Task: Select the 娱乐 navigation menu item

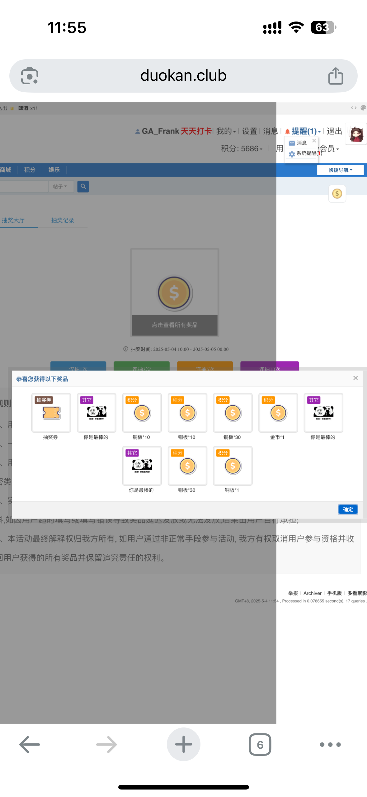Action: click(x=54, y=170)
